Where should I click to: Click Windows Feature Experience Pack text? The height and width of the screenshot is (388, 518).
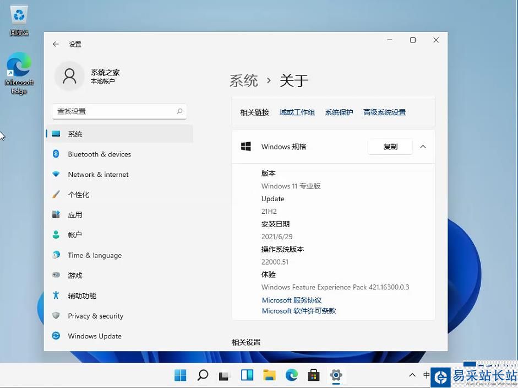[x=335, y=287]
